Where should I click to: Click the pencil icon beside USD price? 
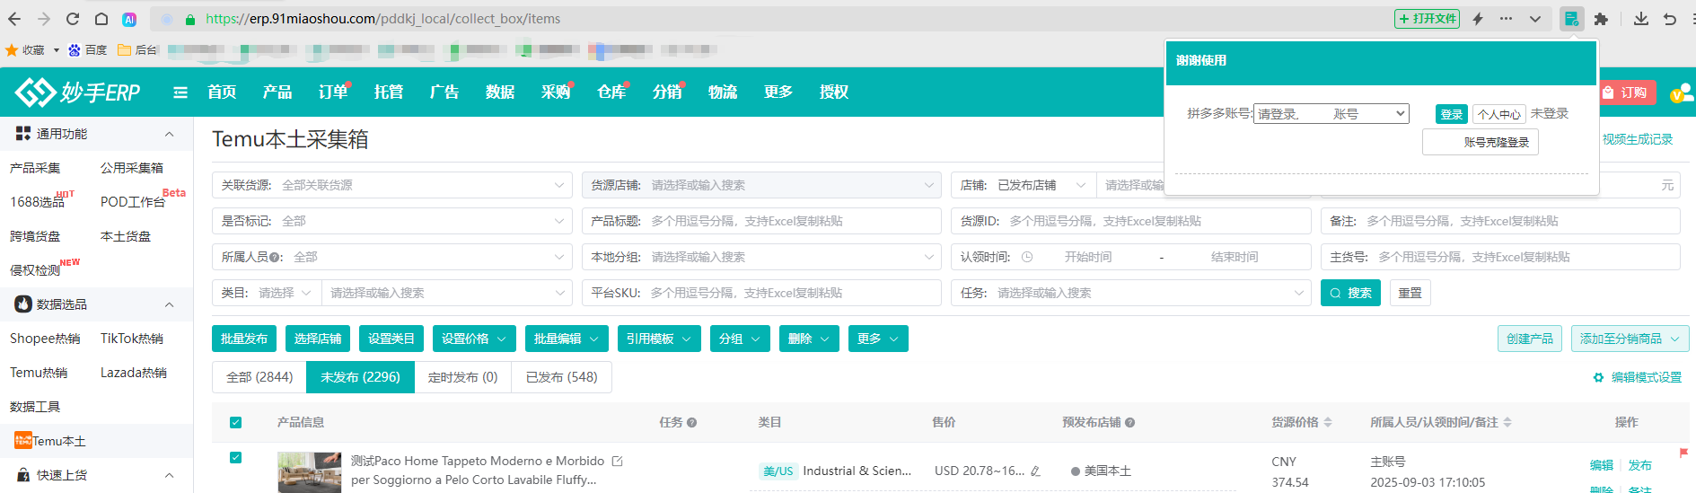click(x=1035, y=471)
